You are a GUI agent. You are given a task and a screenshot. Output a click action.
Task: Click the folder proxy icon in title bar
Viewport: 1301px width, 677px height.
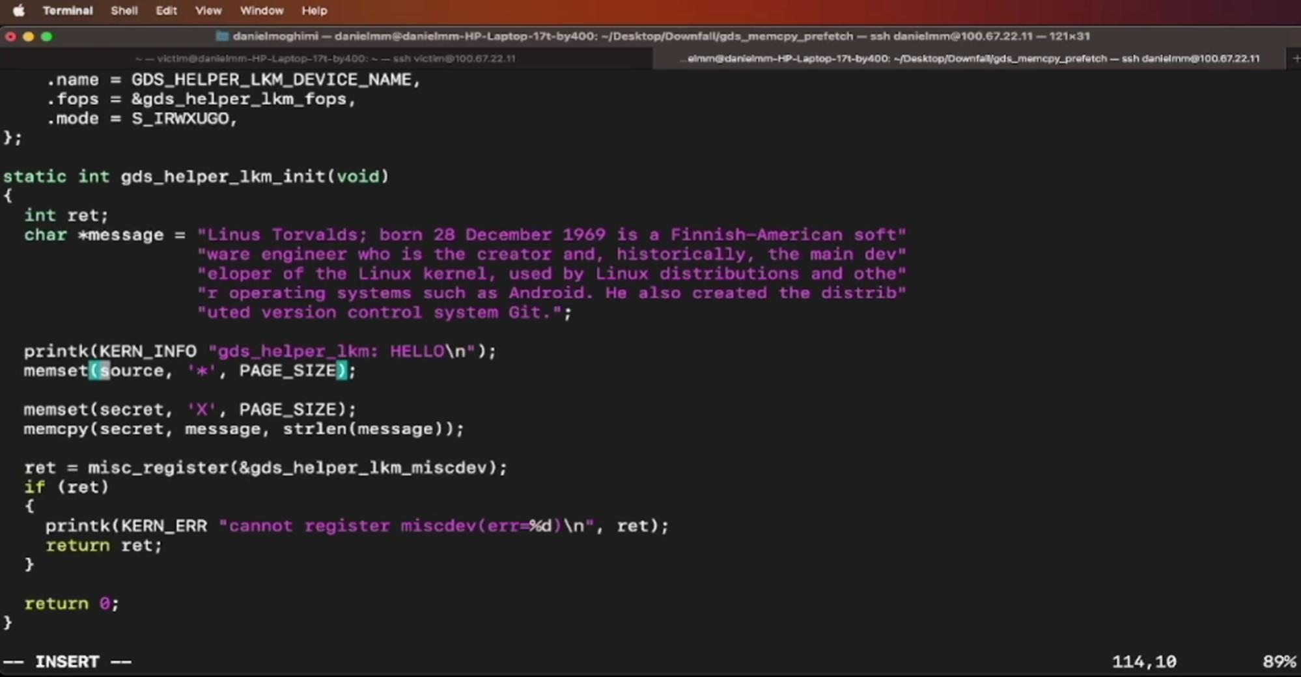pyautogui.click(x=222, y=36)
